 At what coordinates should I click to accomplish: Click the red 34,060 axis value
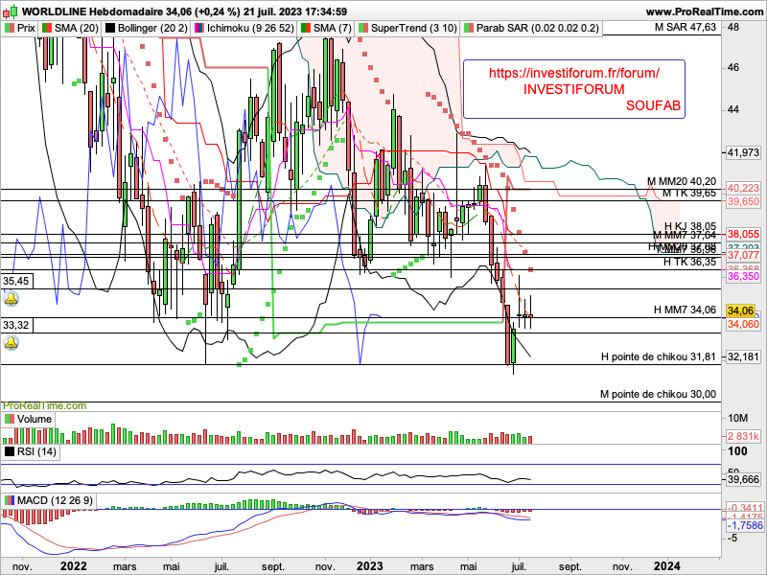point(743,325)
